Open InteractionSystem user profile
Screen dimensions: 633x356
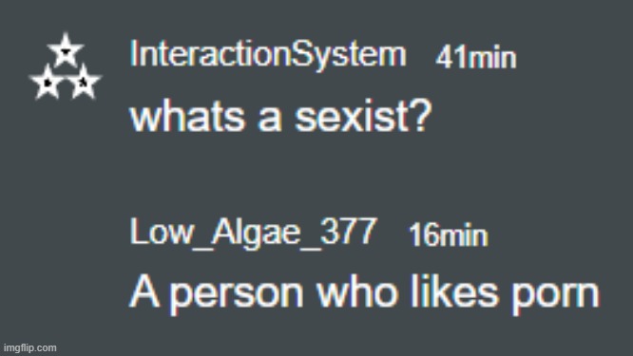click(x=268, y=54)
